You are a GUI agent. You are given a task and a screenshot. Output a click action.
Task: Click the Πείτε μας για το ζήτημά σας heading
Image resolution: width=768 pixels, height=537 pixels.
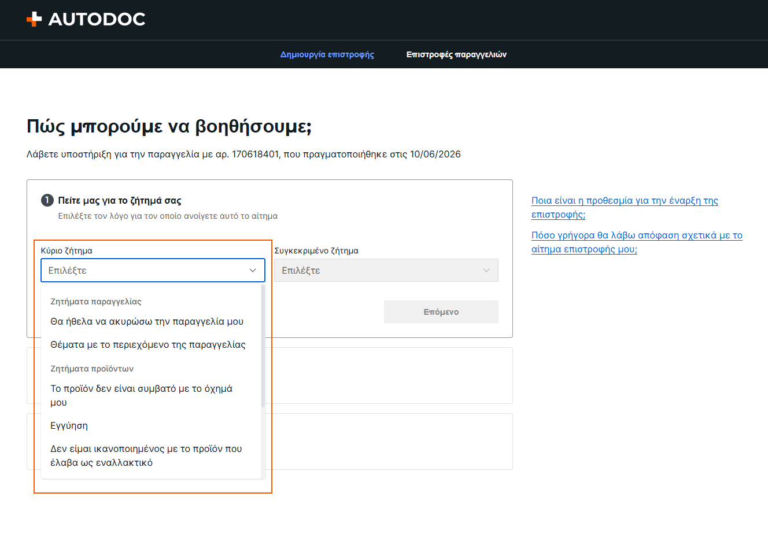coord(120,201)
